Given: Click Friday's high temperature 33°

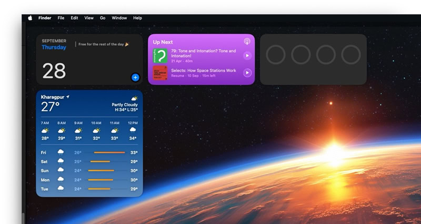Looking at the screenshot, I should (134, 153).
